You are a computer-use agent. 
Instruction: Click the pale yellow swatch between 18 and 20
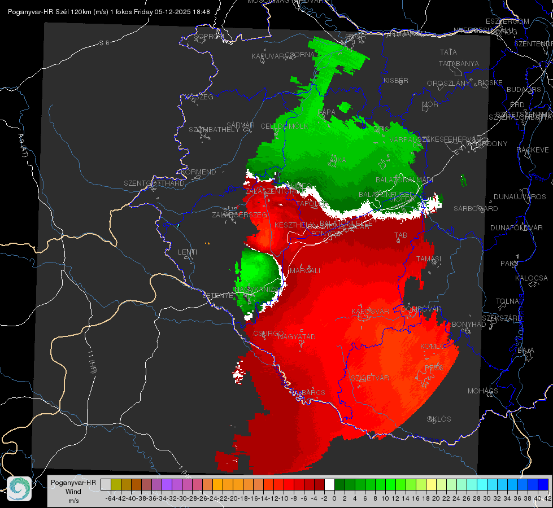(x=431, y=484)
